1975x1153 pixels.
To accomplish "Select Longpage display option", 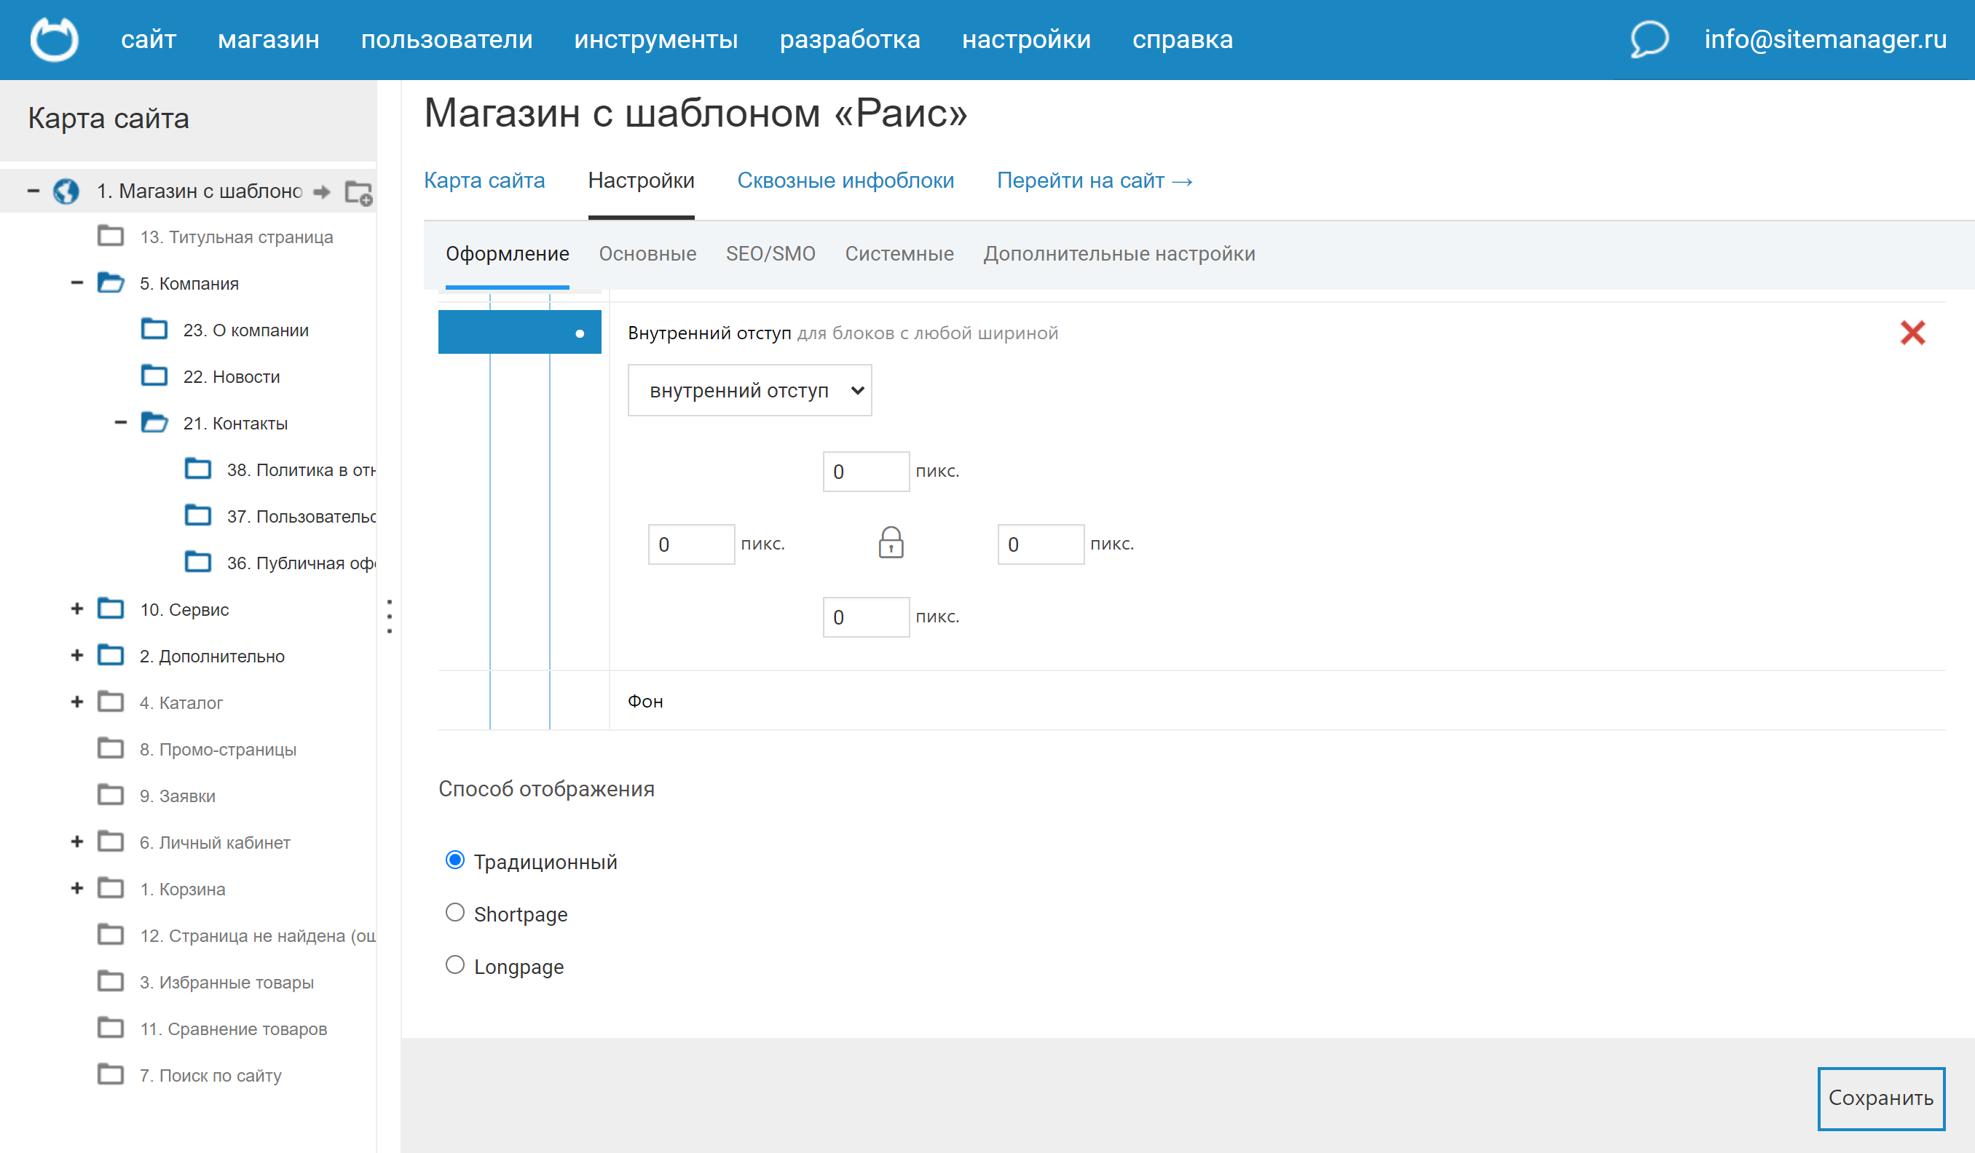I will pyautogui.click(x=454, y=965).
